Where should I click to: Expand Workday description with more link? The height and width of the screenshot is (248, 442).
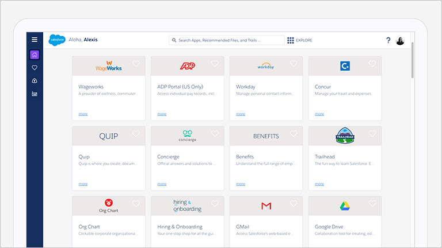241,114
